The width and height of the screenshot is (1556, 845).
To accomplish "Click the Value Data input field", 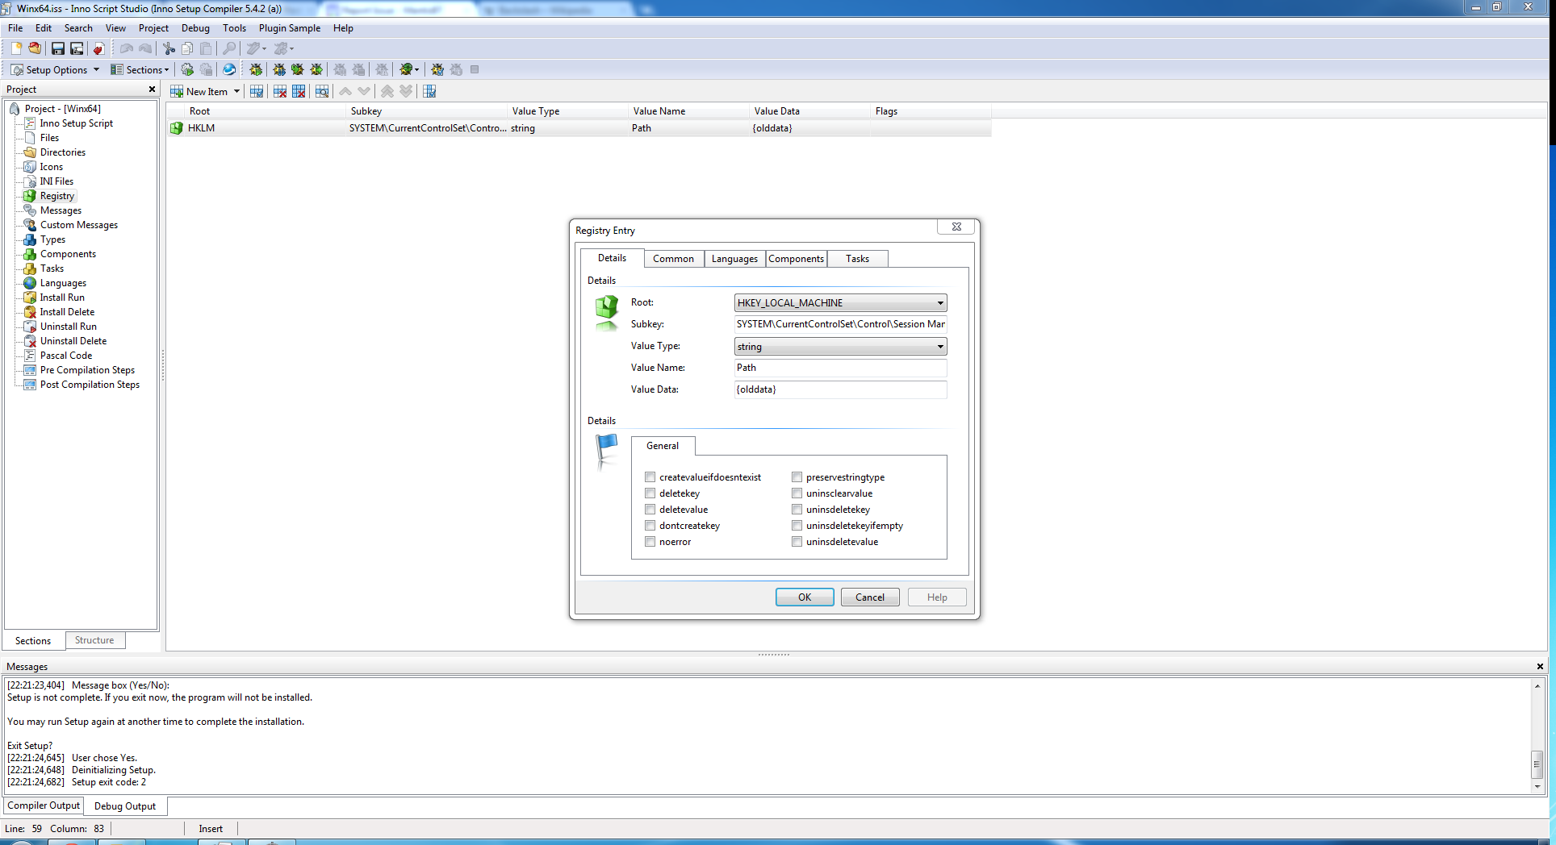I will point(840,389).
